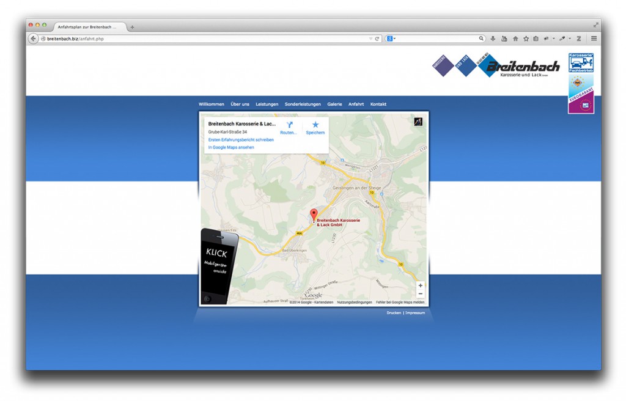The height and width of the screenshot is (401, 626).
Task: Click the browser back arrow button
Action: 34,39
